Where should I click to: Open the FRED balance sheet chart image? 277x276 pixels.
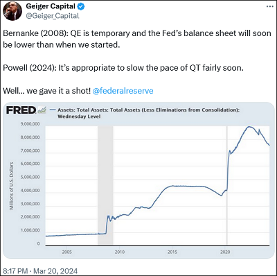[x=138, y=180]
